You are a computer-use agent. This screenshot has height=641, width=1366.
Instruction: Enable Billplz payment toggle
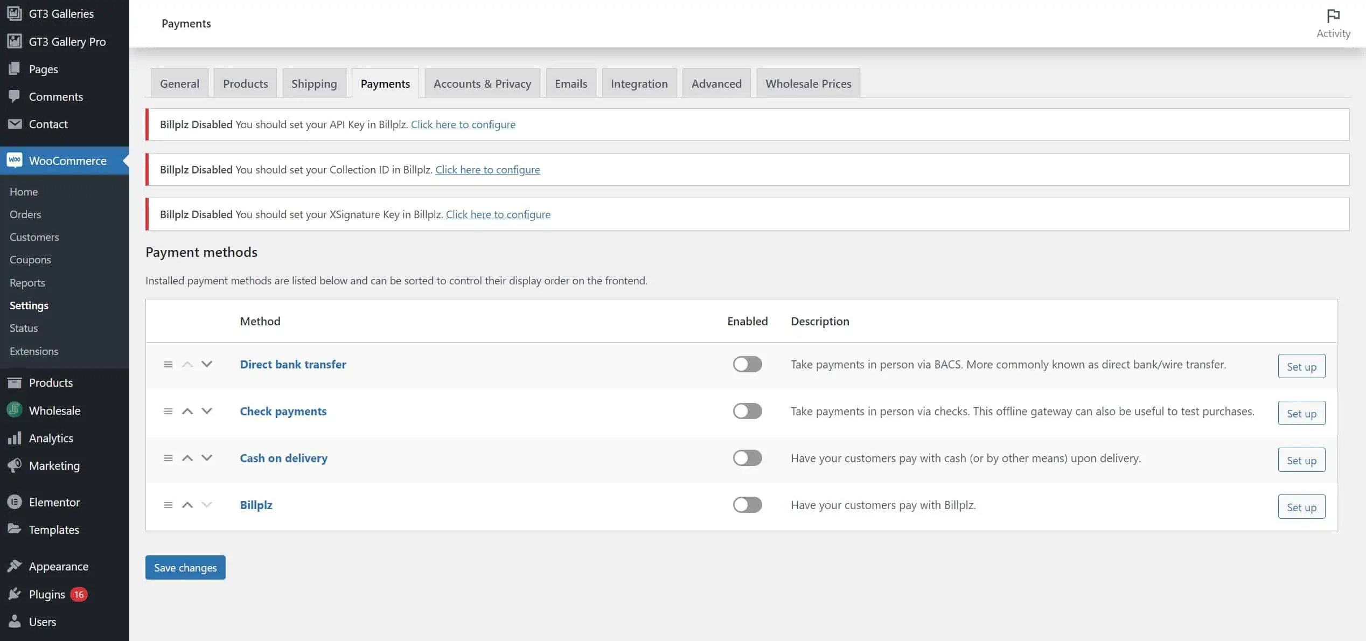tap(747, 505)
